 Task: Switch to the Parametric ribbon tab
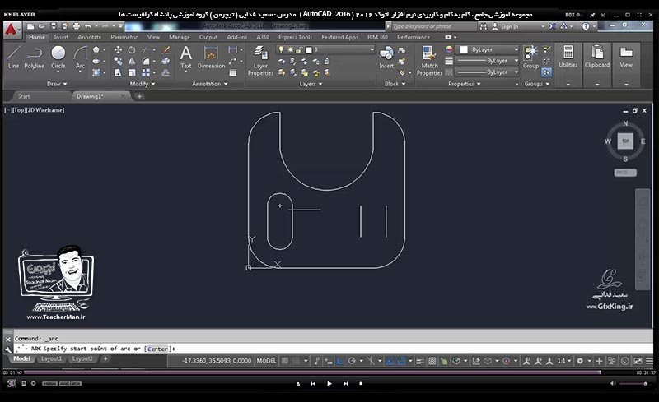[124, 37]
